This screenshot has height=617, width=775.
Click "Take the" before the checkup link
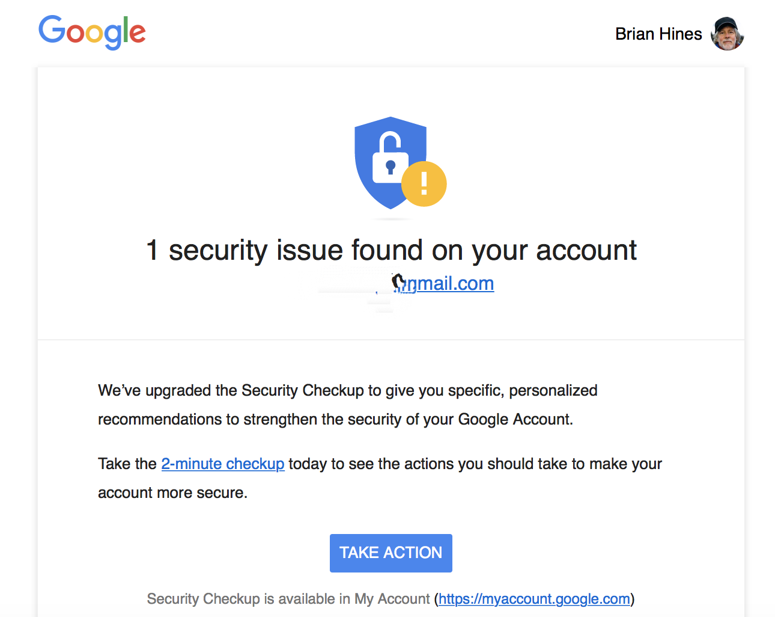pos(127,464)
